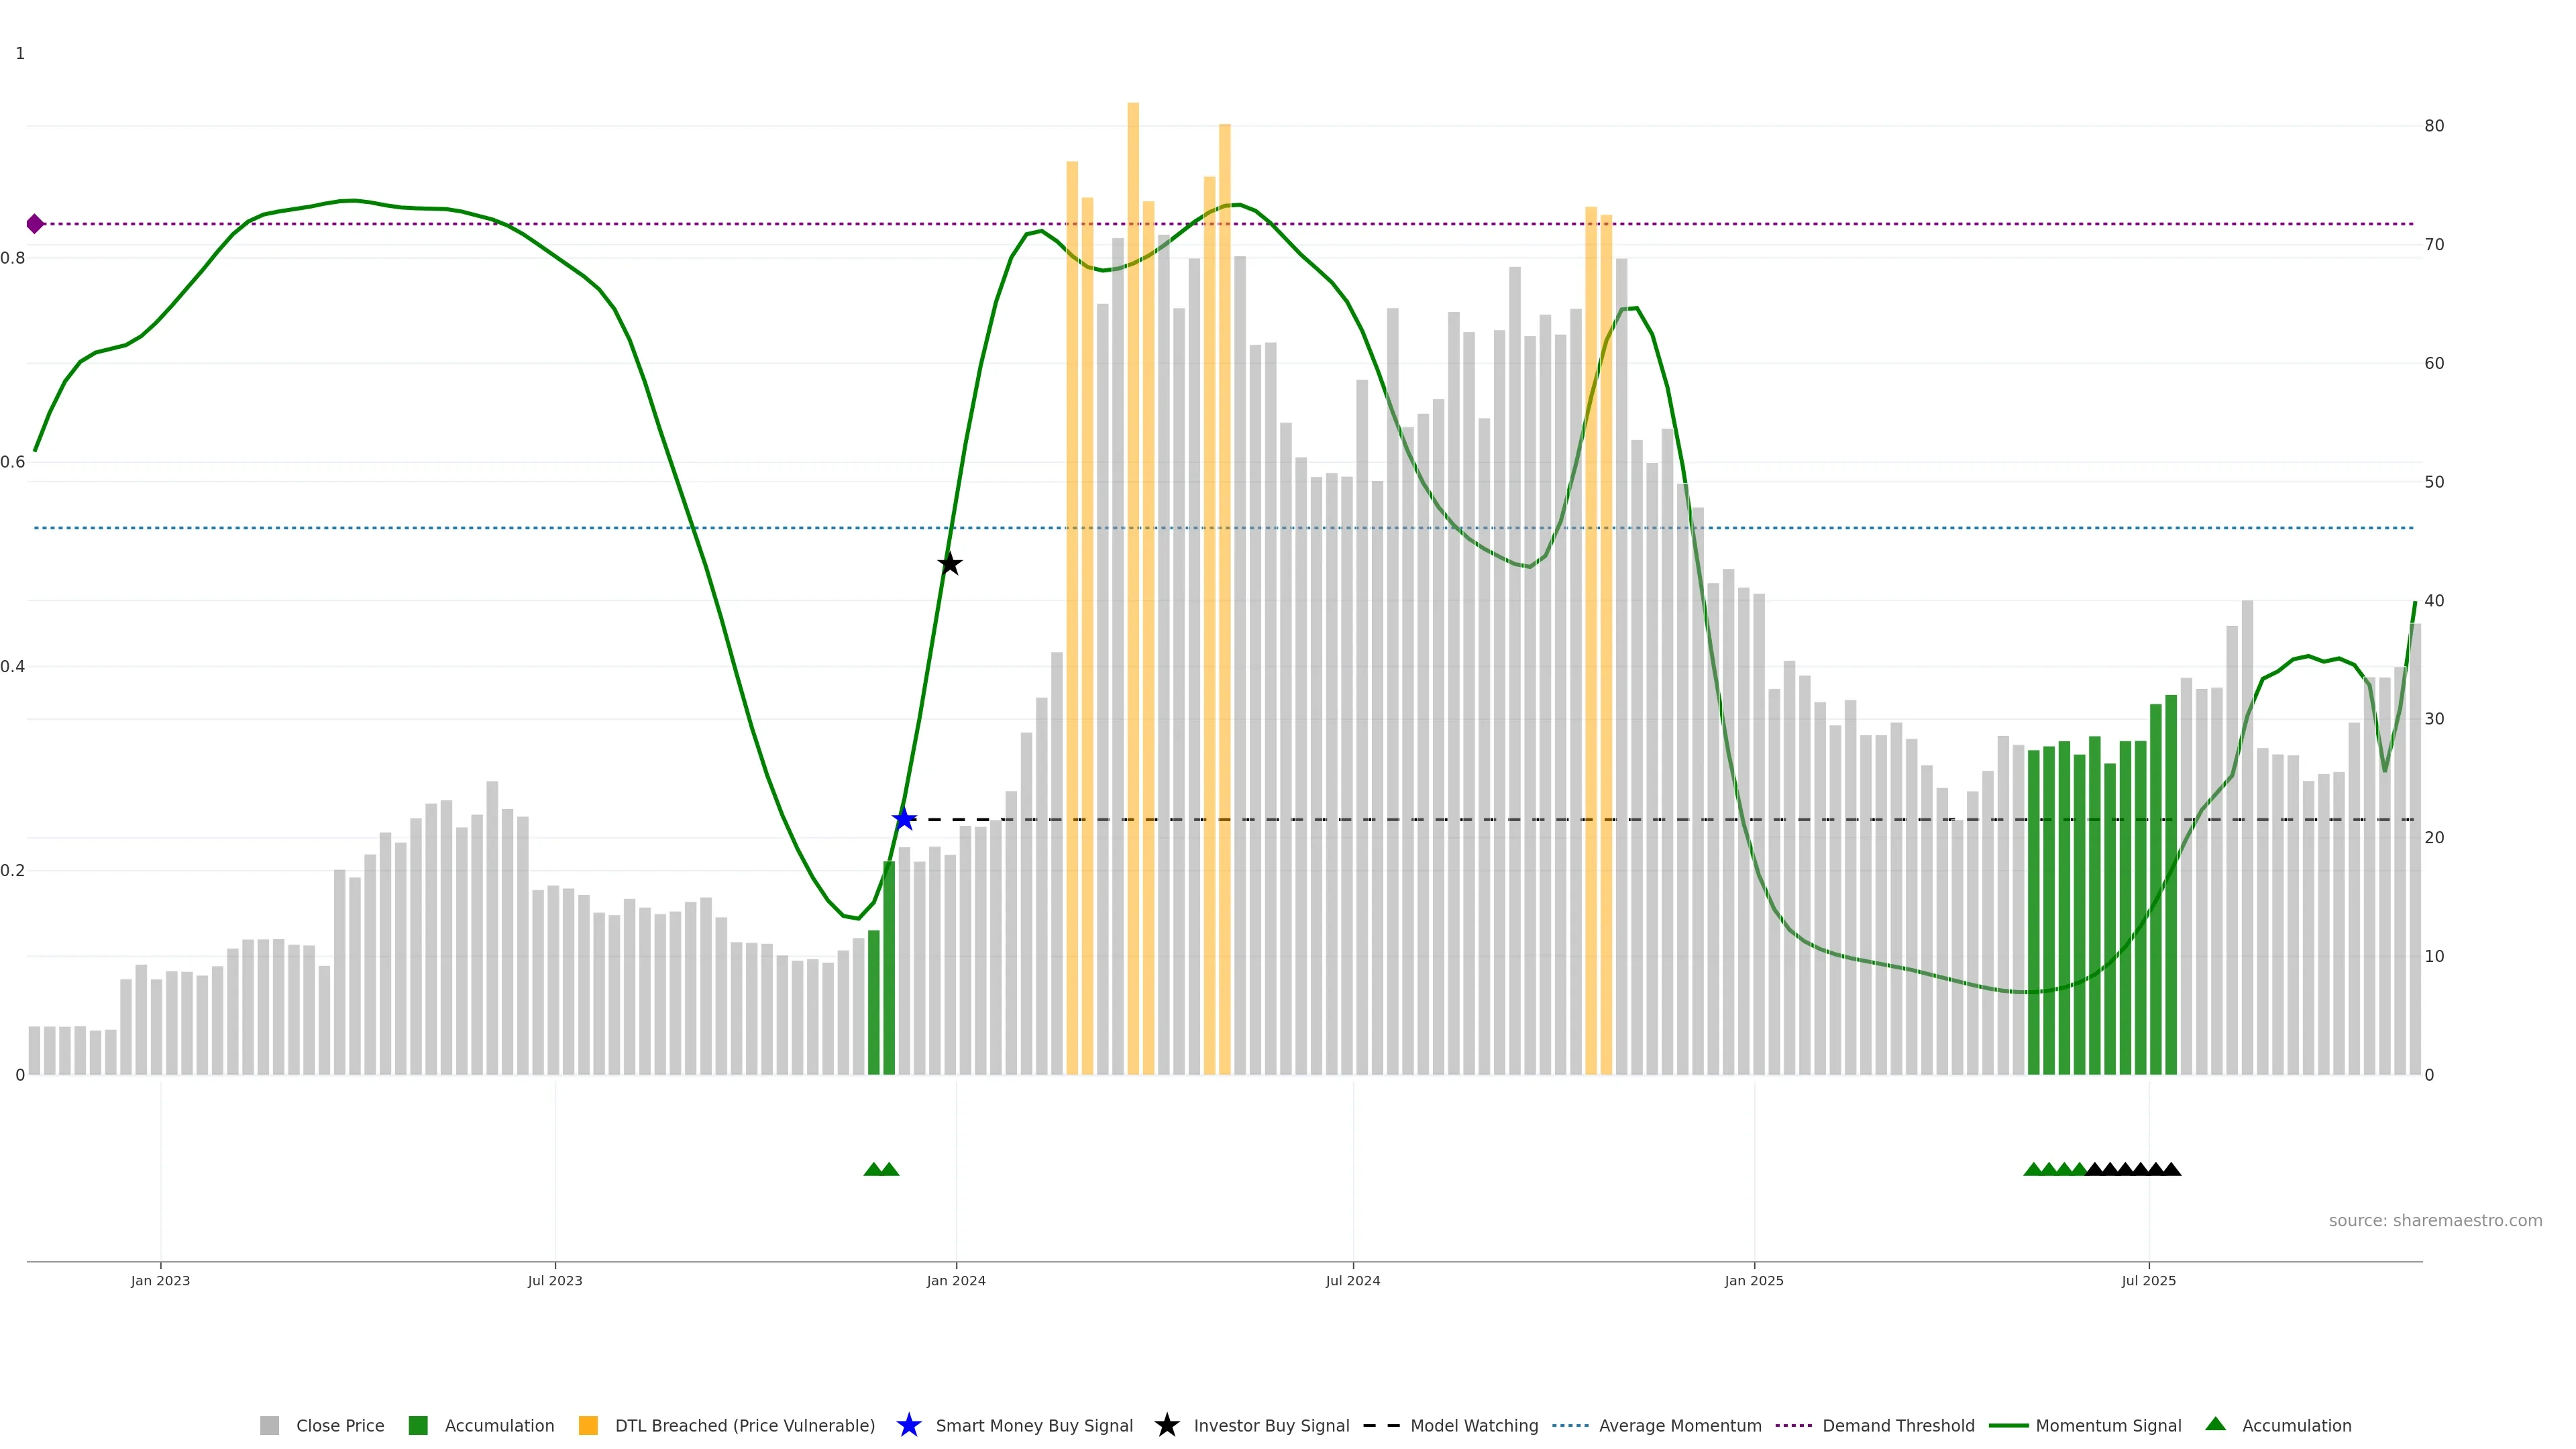The height and width of the screenshot is (1449, 2576).
Task: Toggle the DTL Breached legend entry
Action: [744, 1425]
